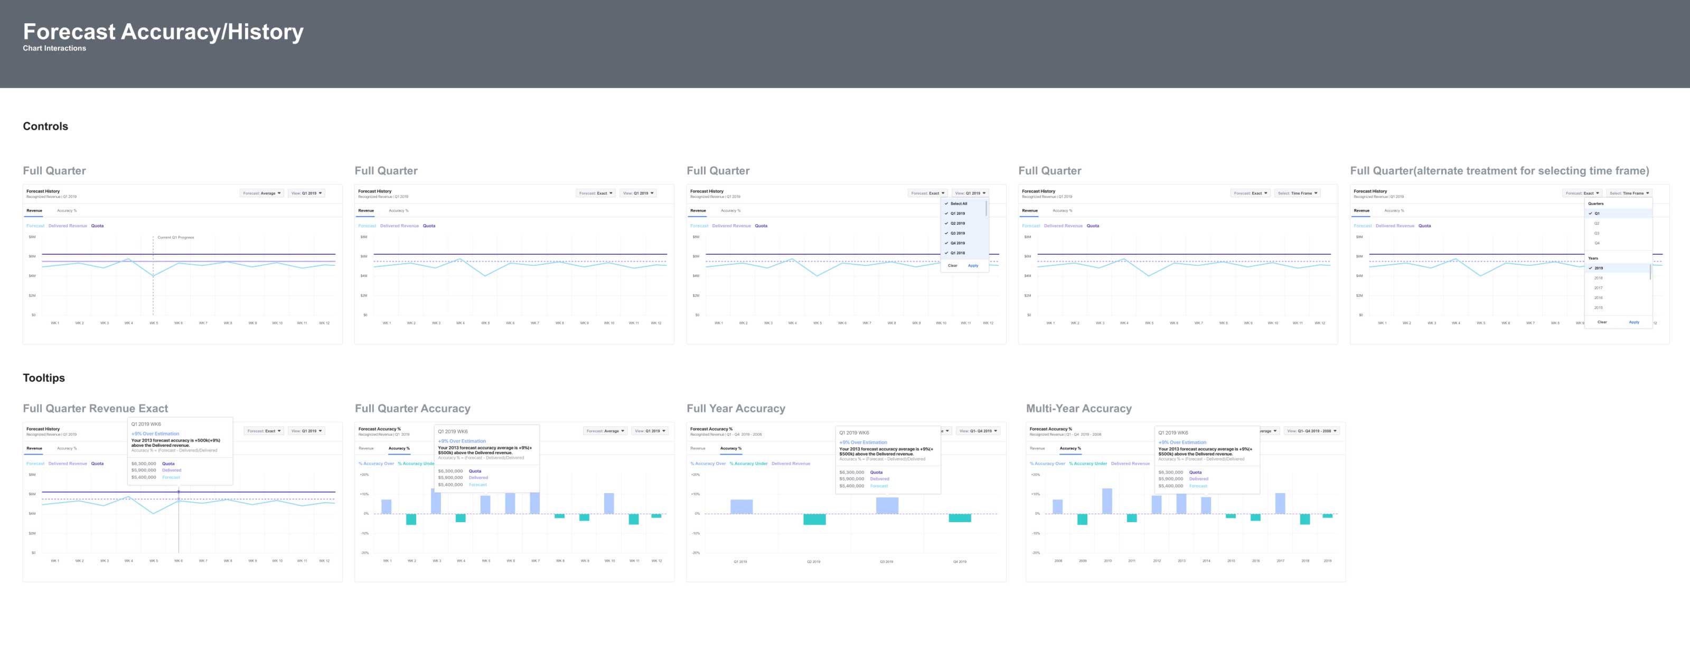Open View: Q1- Q4 2019 dropdown in Full Year Accuracy
The width and height of the screenshot is (1690, 654).
point(978,431)
